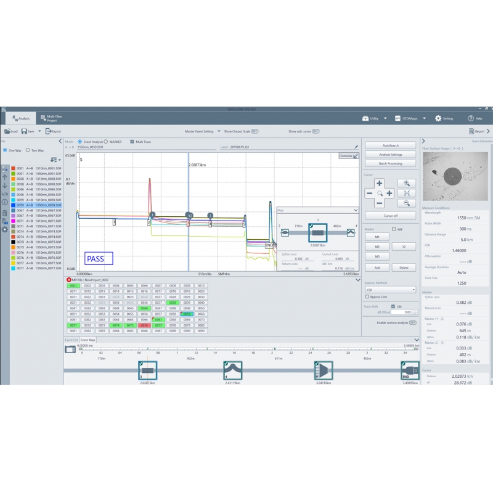
Task: Expand vertical zoom with top plus button
Action: 380,183
